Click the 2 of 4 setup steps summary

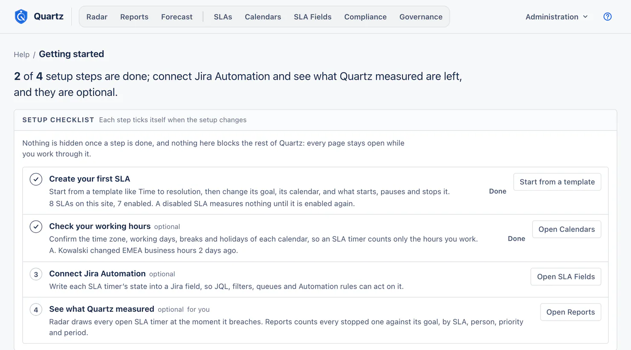pos(238,84)
